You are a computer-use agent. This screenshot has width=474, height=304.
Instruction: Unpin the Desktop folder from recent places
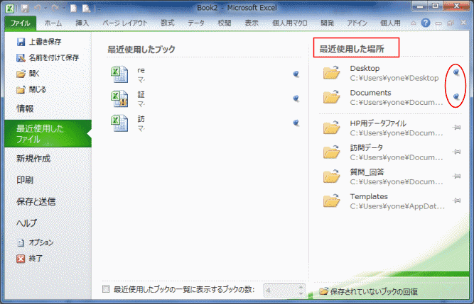tap(456, 72)
